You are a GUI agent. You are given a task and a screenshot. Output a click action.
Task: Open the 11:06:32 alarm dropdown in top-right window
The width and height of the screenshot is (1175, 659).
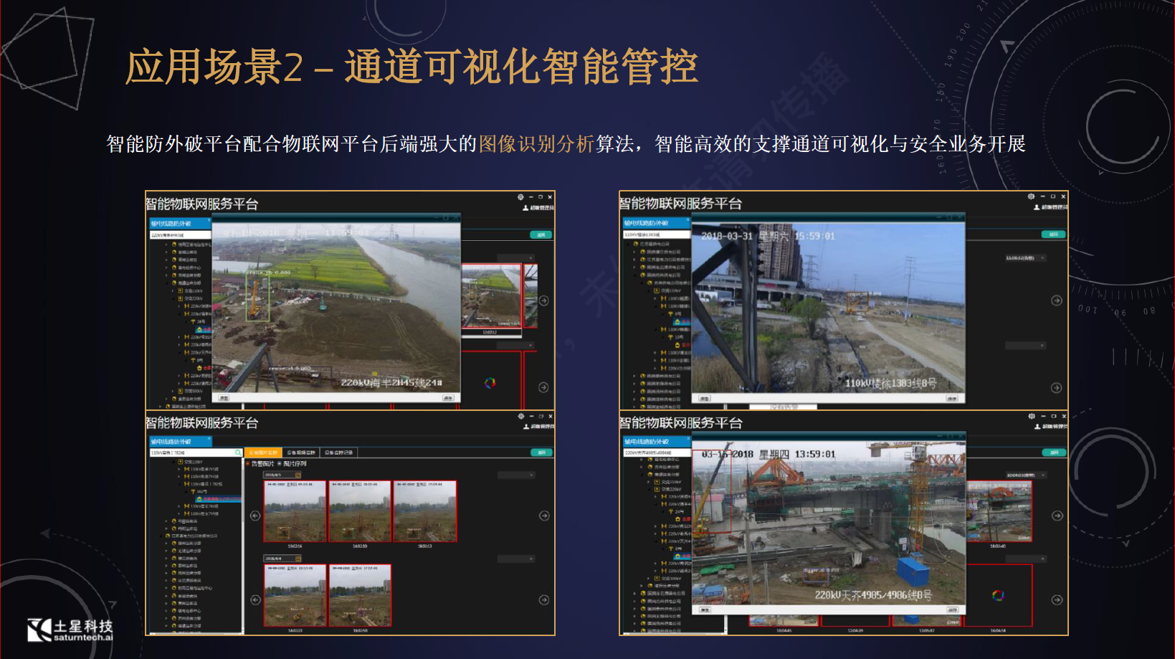pyautogui.click(x=1025, y=257)
